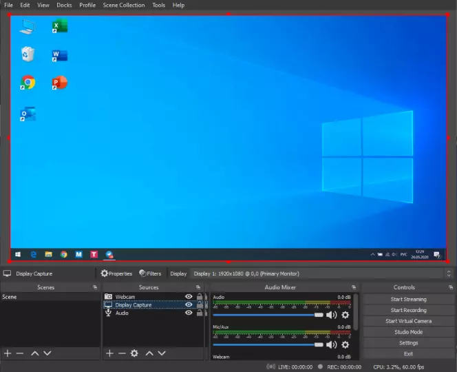This screenshot has height=372, width=457.
Task: Lock the Audio source
Action: 200,313
